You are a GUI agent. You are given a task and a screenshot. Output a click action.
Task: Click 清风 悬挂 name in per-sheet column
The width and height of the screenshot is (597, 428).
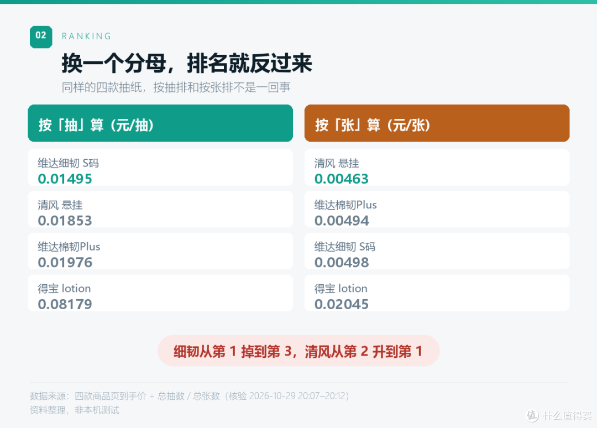click(337, 163)
